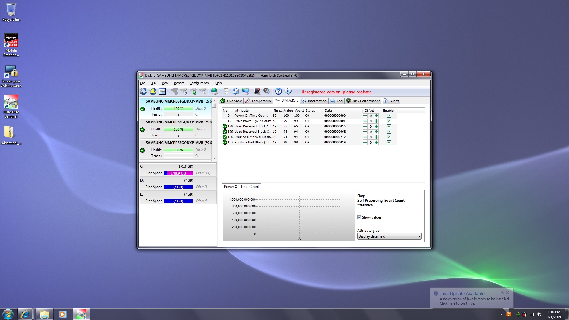Click the Java Update Available notification

click(x=471, y=298)
